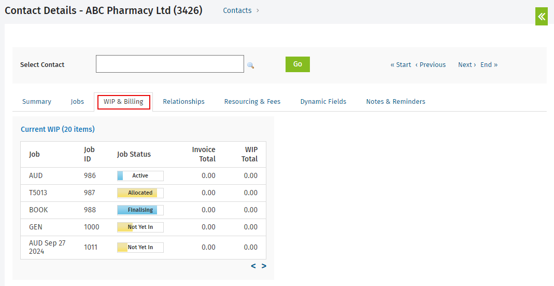Select the WIP & Billing tab
This screenshot has height=286, width=554.
pos(123,102)
